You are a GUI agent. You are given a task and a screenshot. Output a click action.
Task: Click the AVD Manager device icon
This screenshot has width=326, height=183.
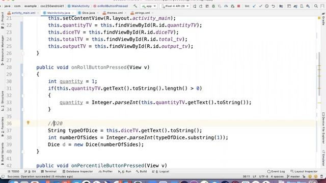[x=302, y=6]
